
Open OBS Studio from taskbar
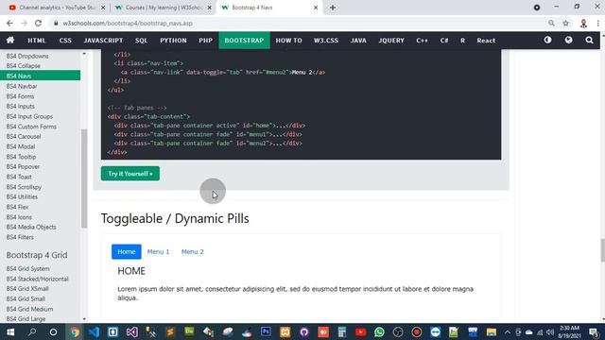398,331
